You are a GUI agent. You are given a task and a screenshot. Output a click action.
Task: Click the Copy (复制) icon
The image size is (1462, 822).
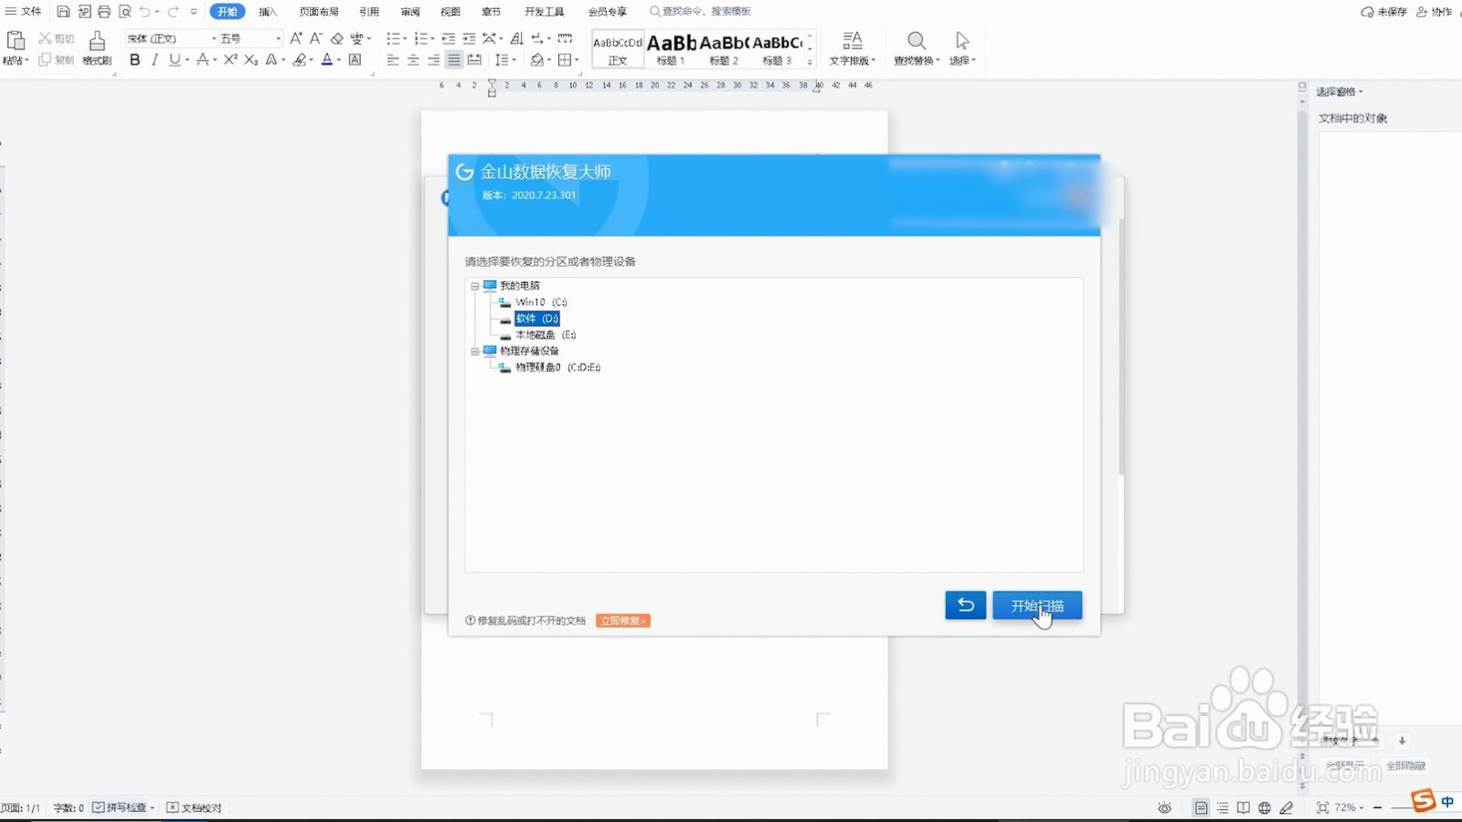(45, 59)
